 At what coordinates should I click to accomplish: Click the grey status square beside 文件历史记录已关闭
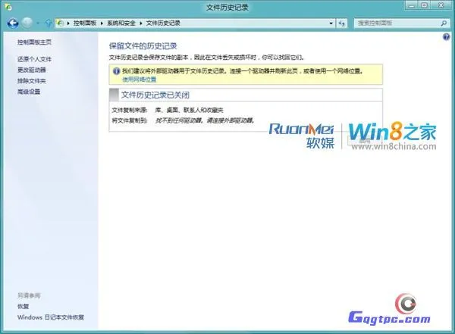pyautogui.click(x=114, y=95)
